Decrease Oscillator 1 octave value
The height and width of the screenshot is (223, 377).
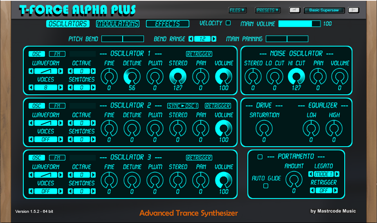point(70,71)
